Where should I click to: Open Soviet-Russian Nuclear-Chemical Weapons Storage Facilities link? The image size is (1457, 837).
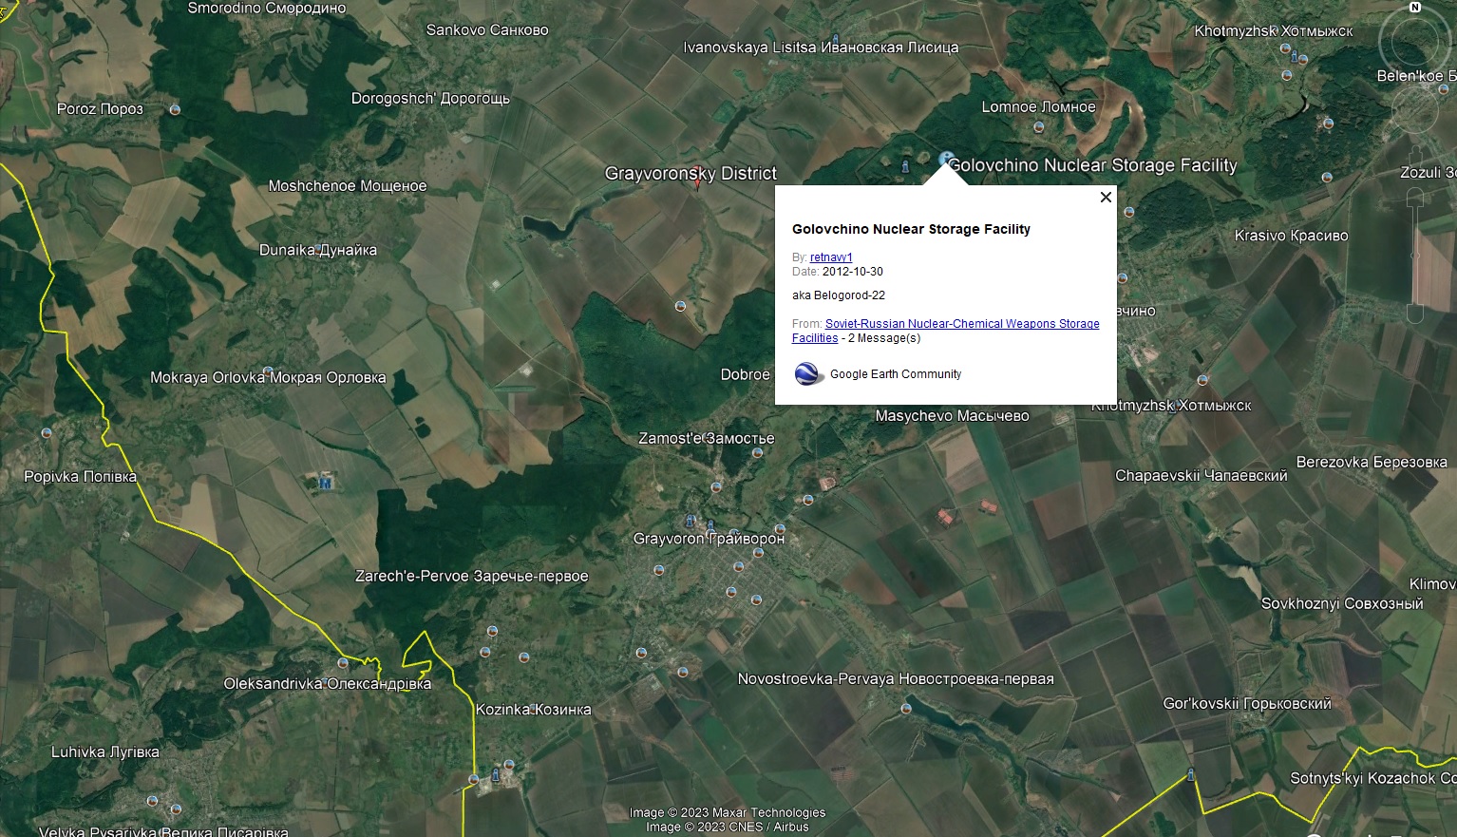point(946,331)
